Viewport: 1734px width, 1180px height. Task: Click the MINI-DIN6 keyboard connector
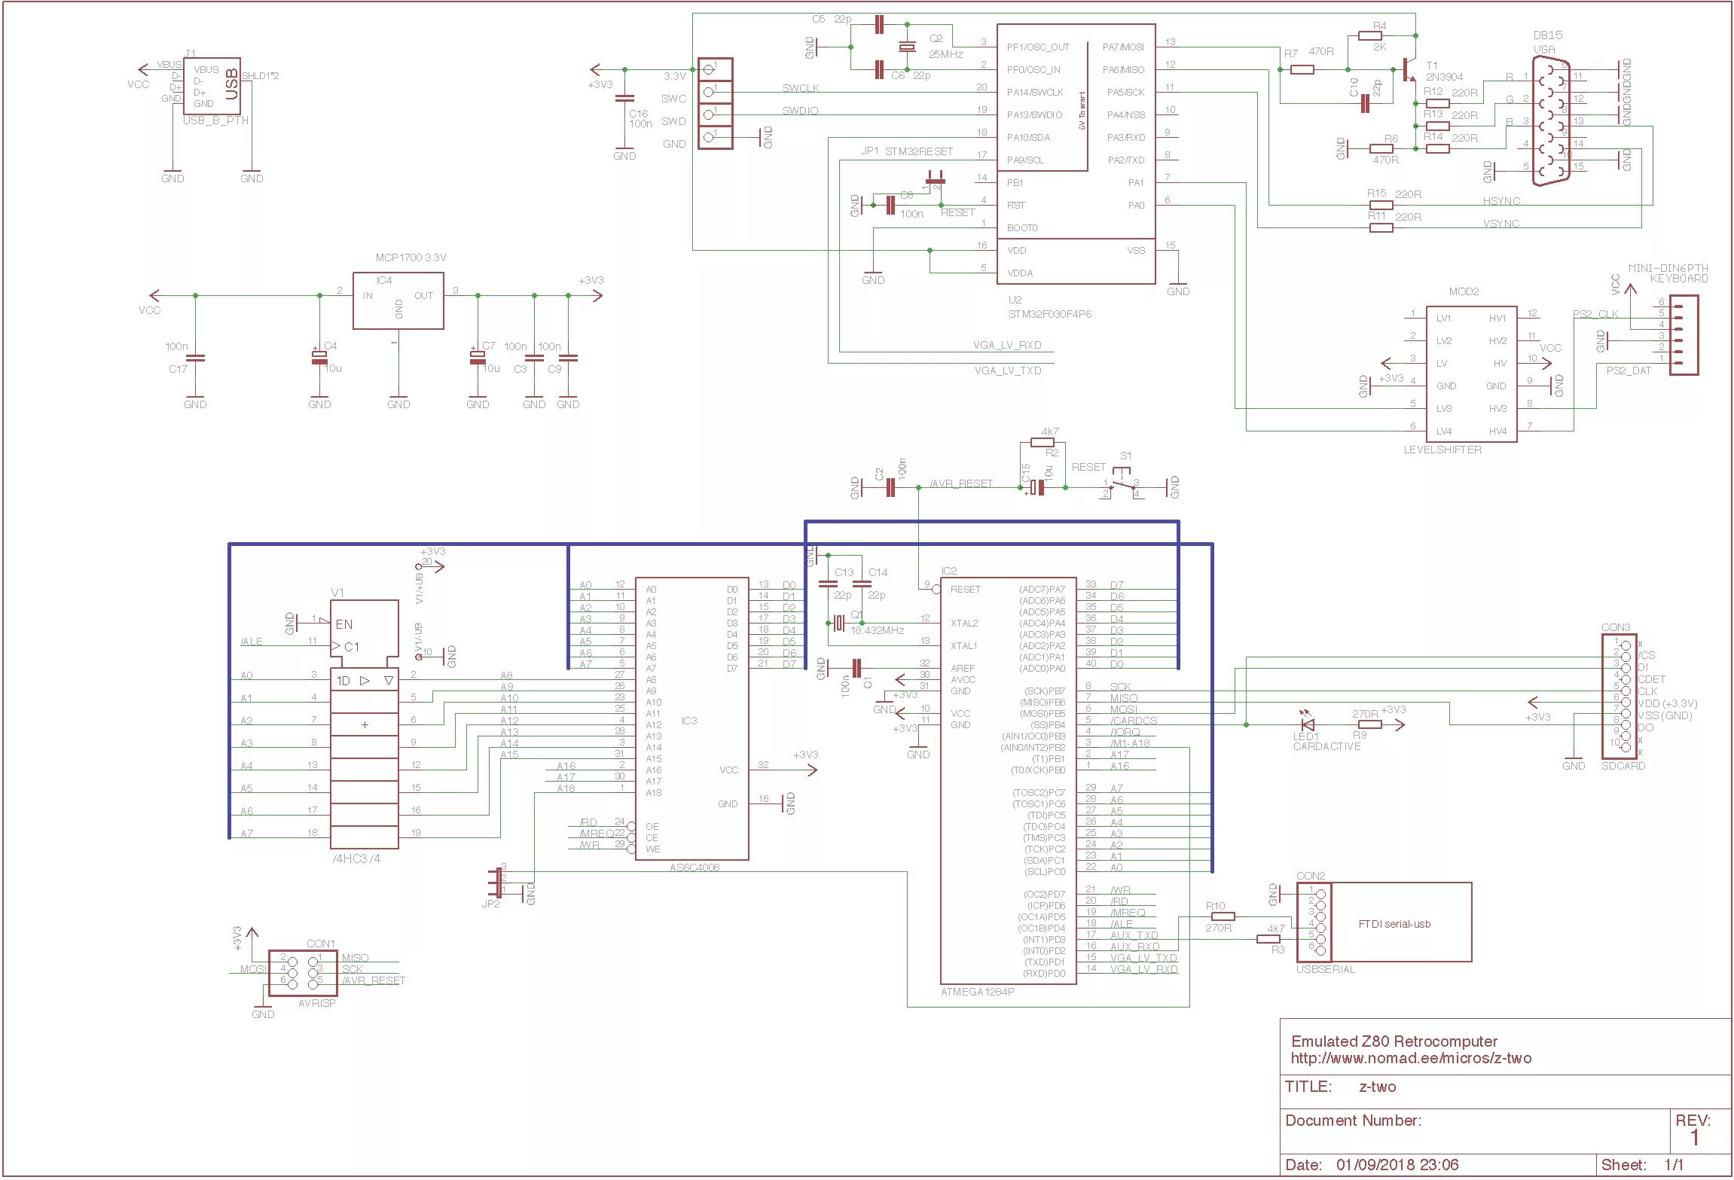tap(1684, 334)
